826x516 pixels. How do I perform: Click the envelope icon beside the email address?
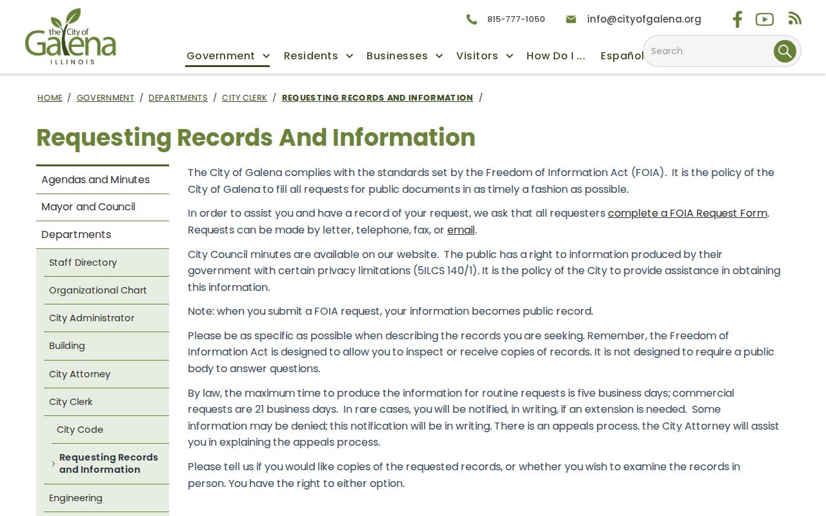[x=570, y=19]
